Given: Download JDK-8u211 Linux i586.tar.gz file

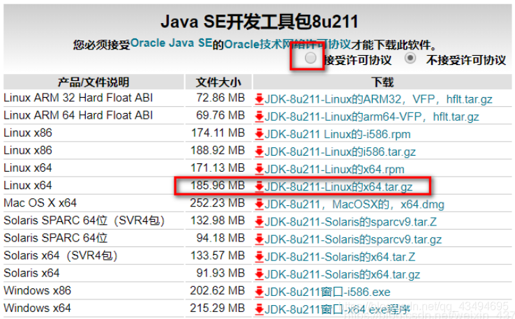Looking at the screenshot, I should click(x=340, y=151).
